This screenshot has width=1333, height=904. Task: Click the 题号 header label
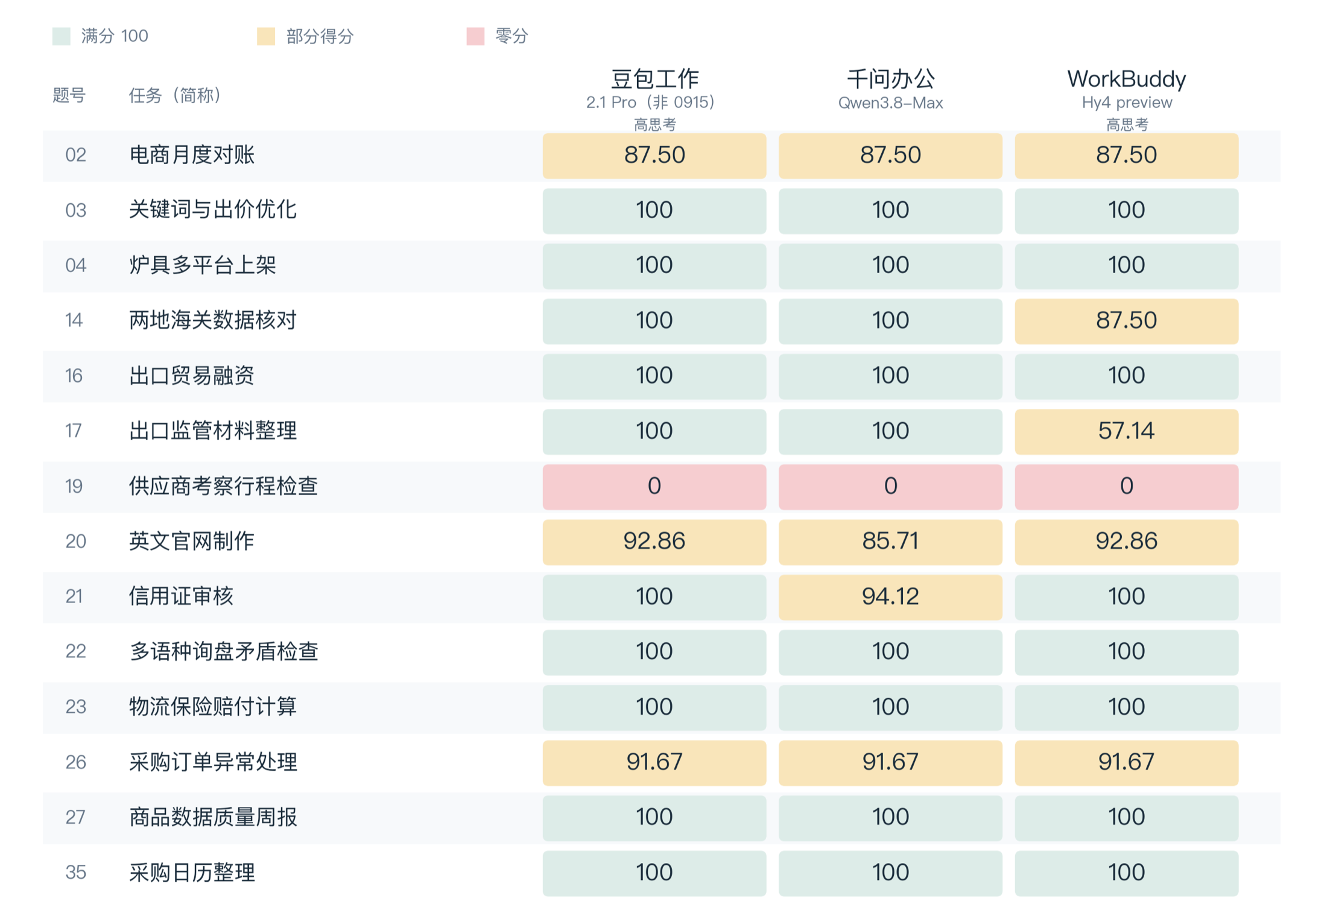tap(69, 95)
